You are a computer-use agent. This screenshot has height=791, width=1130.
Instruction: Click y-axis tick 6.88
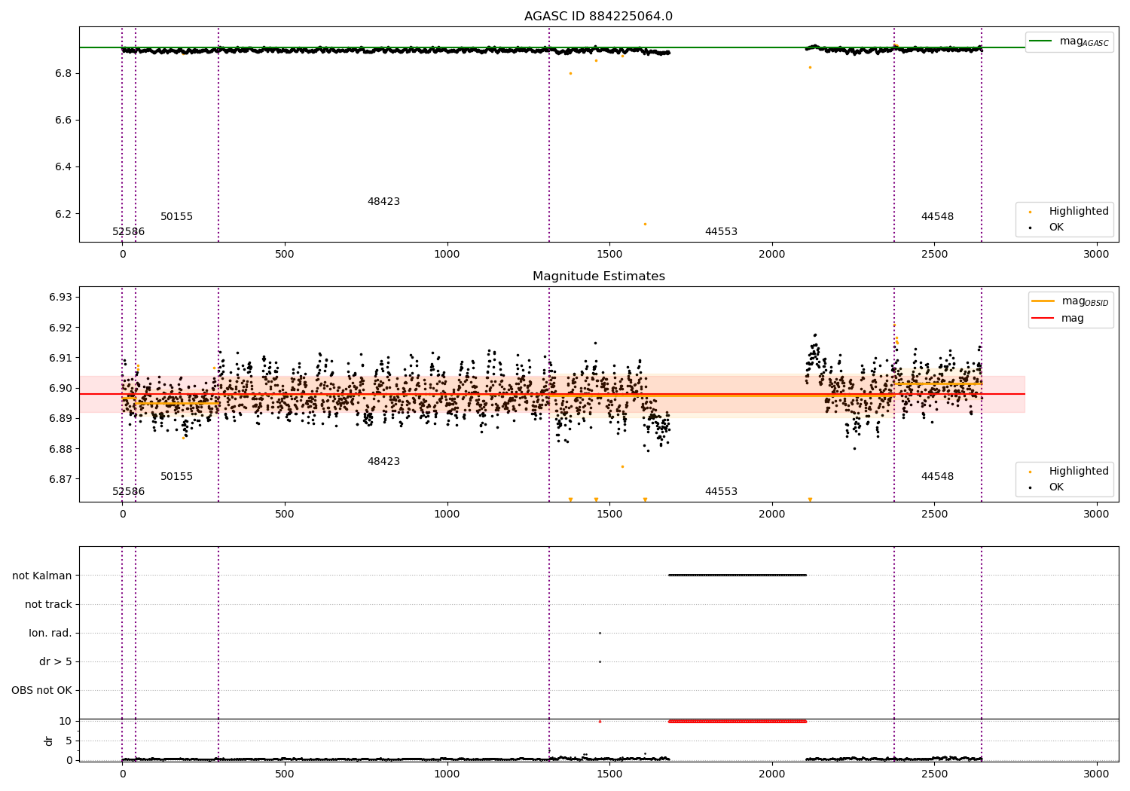point(60,449)
